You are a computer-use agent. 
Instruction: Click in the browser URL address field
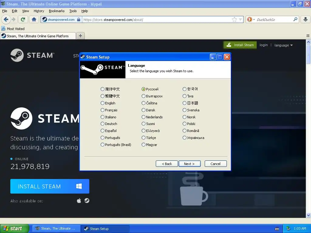[x=157, y=19]
